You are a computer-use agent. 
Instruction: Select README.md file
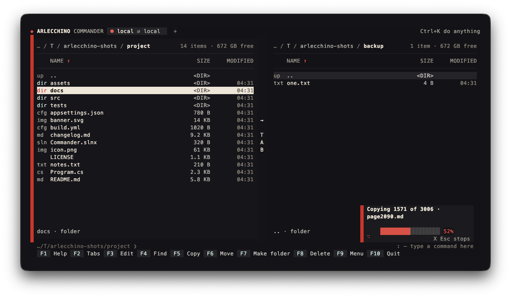145,179
